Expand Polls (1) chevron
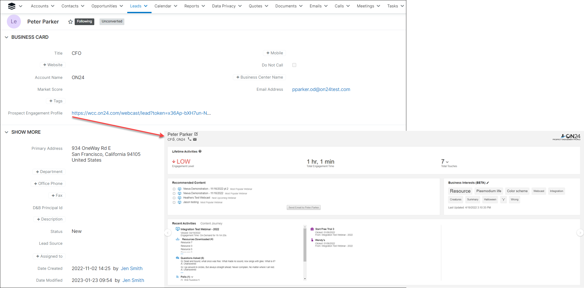 pyautogui.click(x=192, y=277)
